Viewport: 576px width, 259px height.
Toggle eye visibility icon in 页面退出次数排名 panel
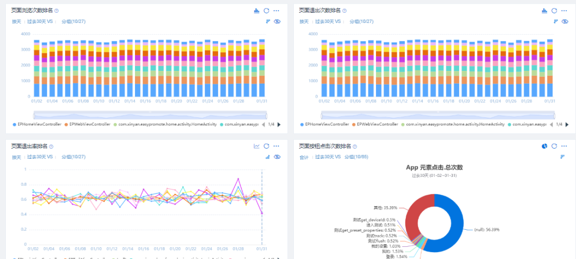point(565,21)
